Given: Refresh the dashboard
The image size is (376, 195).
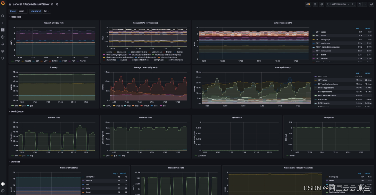Looking at the screenshot, I should 360,4.
